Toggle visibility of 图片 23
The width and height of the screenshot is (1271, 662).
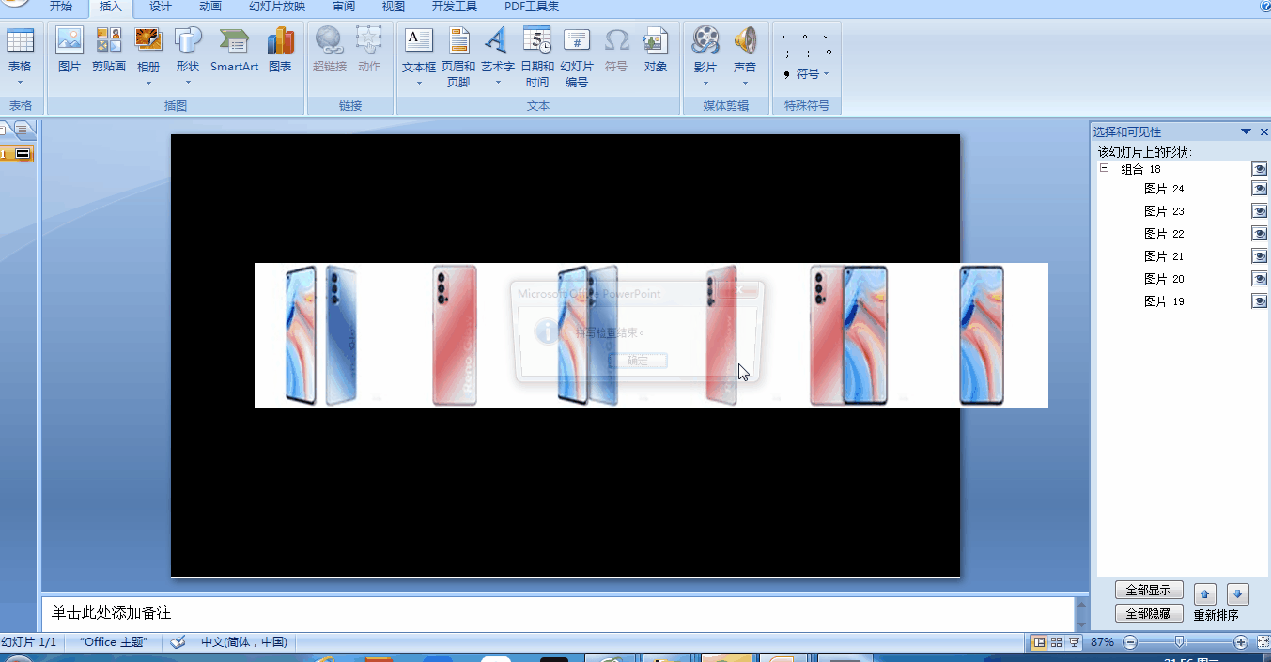pos(1259,211)
